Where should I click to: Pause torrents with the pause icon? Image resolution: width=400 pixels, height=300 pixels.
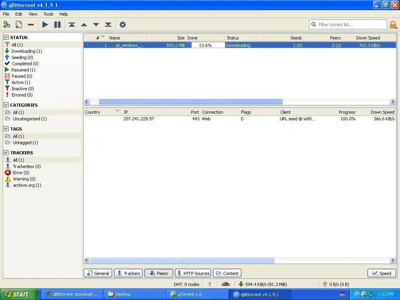click(57, 25)
